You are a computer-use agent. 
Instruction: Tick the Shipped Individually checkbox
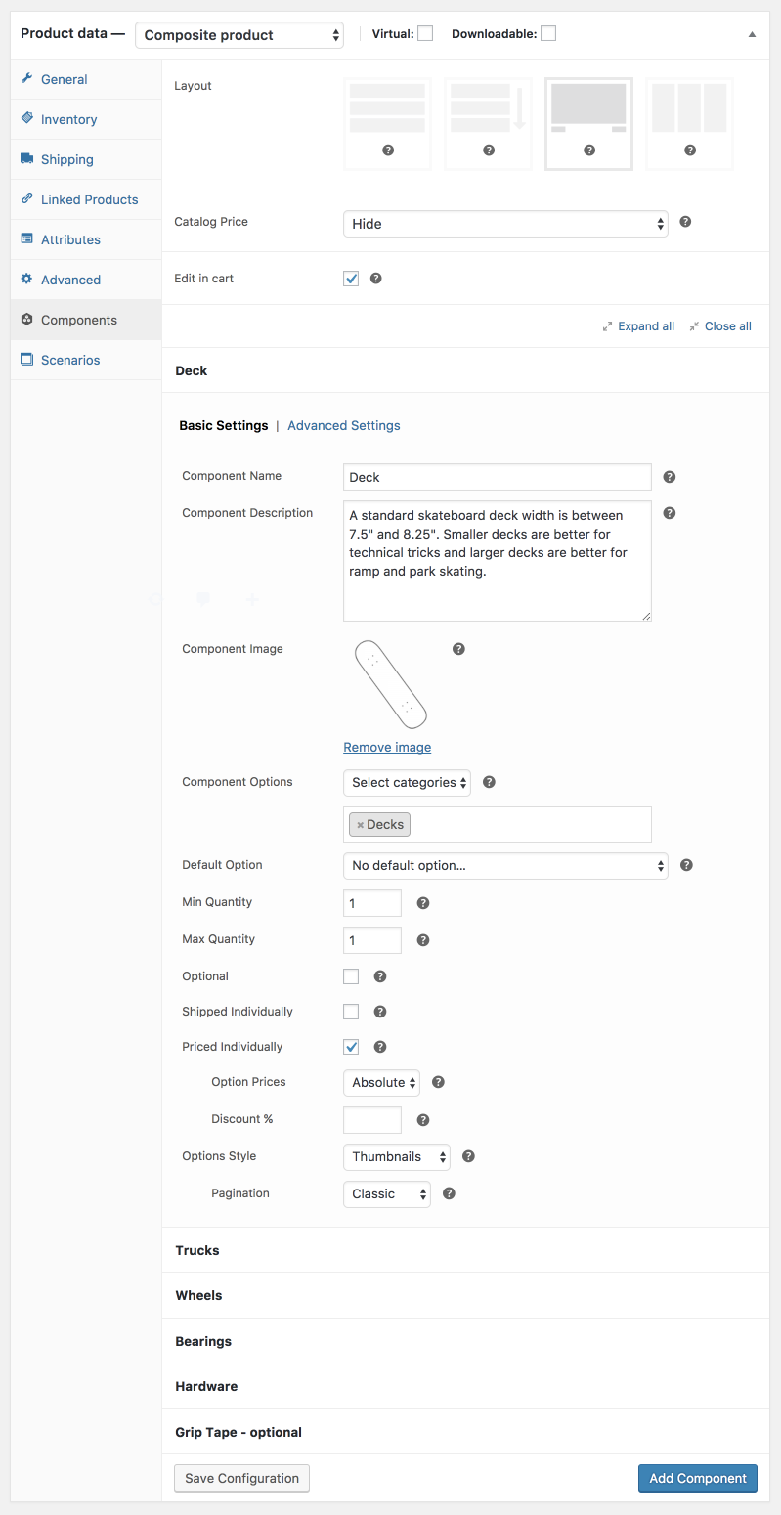pos(351,1012)
